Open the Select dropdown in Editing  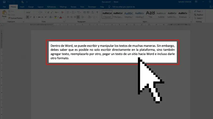click(199, 18)
